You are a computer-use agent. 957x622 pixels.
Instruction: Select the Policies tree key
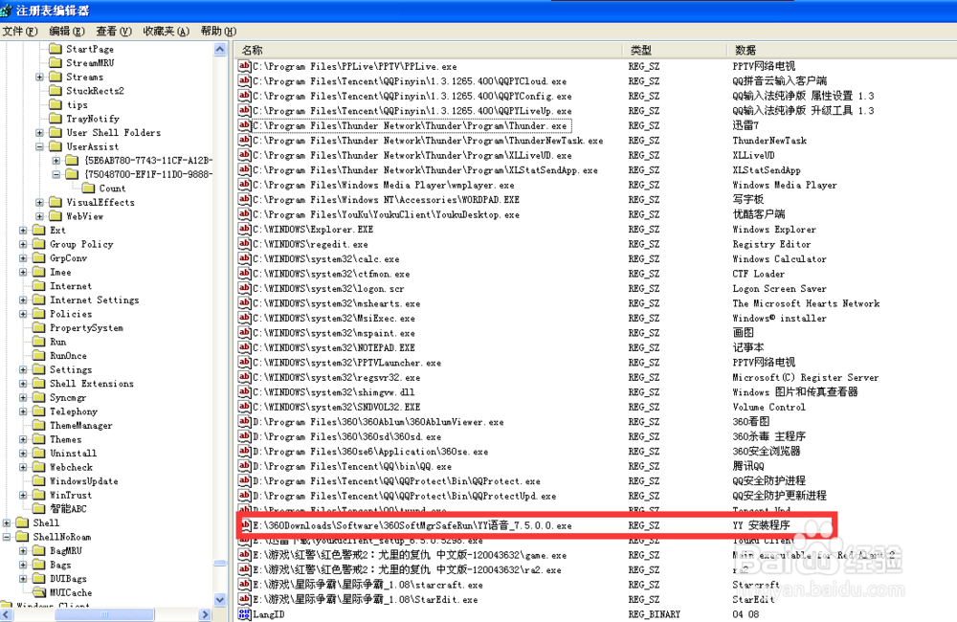pos(71,314)
